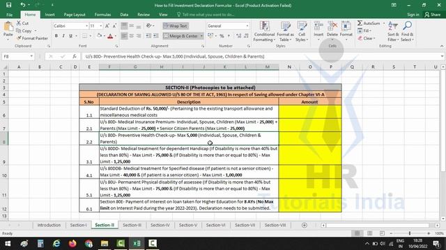
Task: Click the Copy button
Action: [x=24, y=31]
